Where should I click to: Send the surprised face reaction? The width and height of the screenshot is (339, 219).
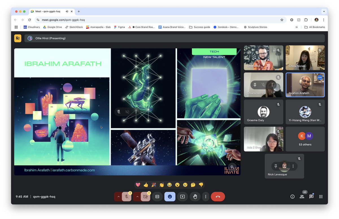177,185
